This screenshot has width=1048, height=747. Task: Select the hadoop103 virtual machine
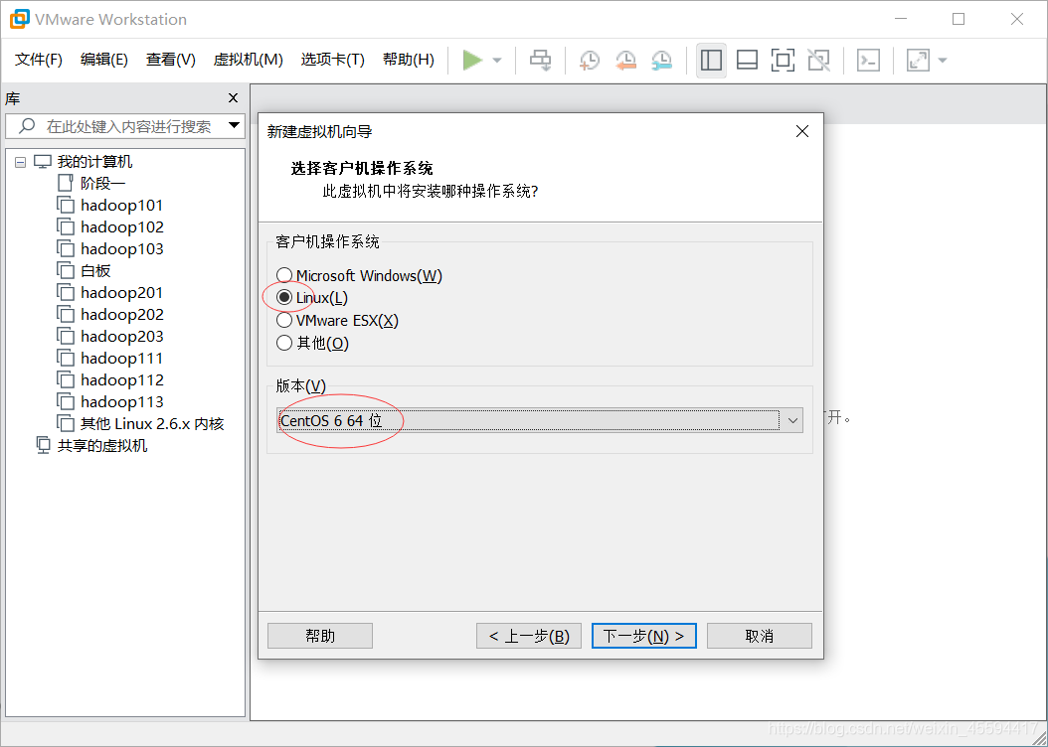coord(121,249)
